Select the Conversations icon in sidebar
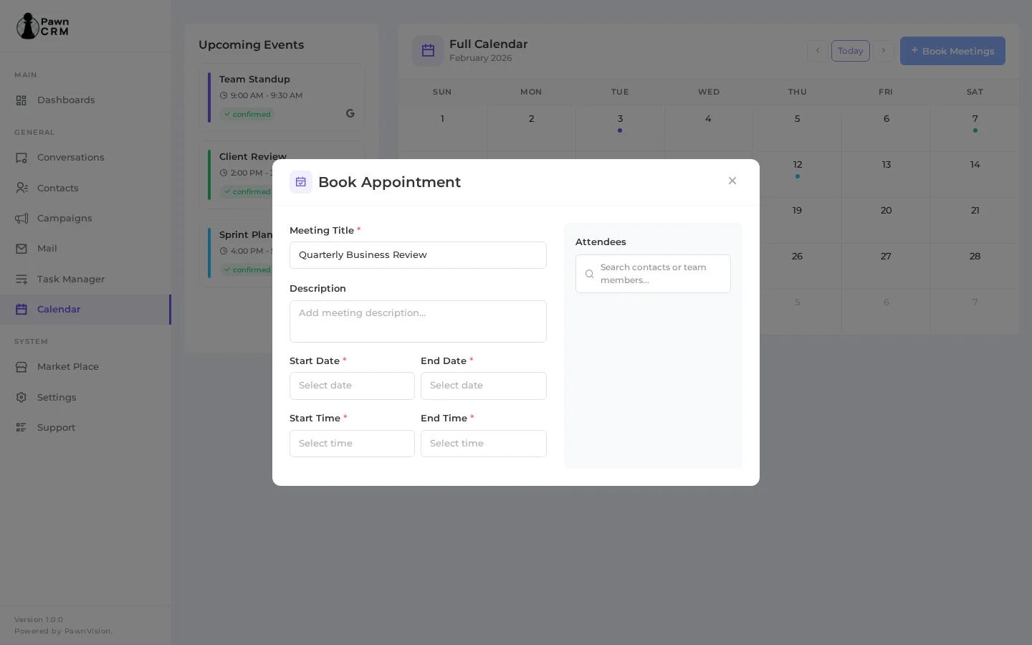The width and height of the screenshot is (1032, 645). point(21,157)
